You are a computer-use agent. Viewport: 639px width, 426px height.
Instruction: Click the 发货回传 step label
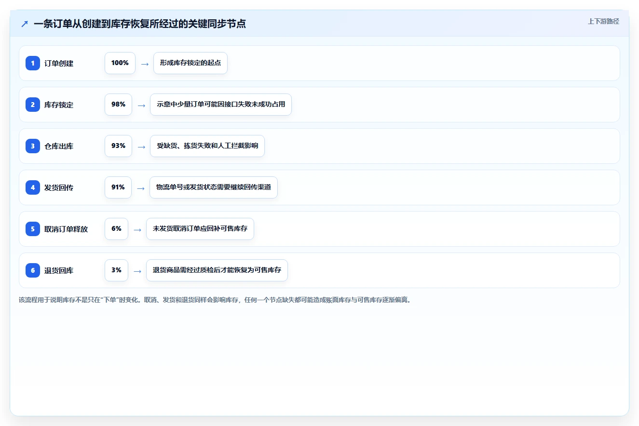click(x=59, y=187)
